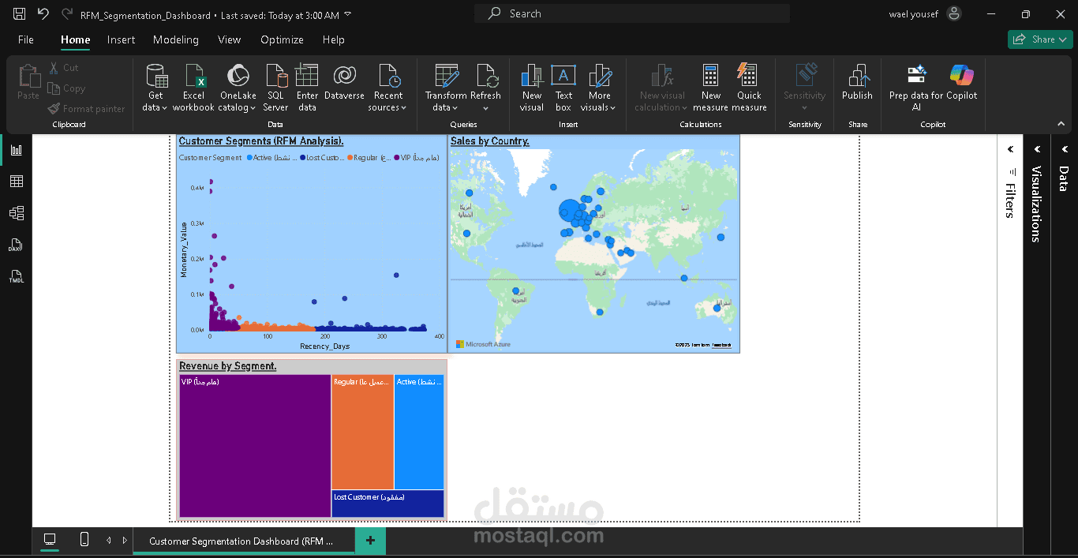This screenshot has height=558, width=1078.
Task: Open the Get data source menu
Action: (155, 88)
